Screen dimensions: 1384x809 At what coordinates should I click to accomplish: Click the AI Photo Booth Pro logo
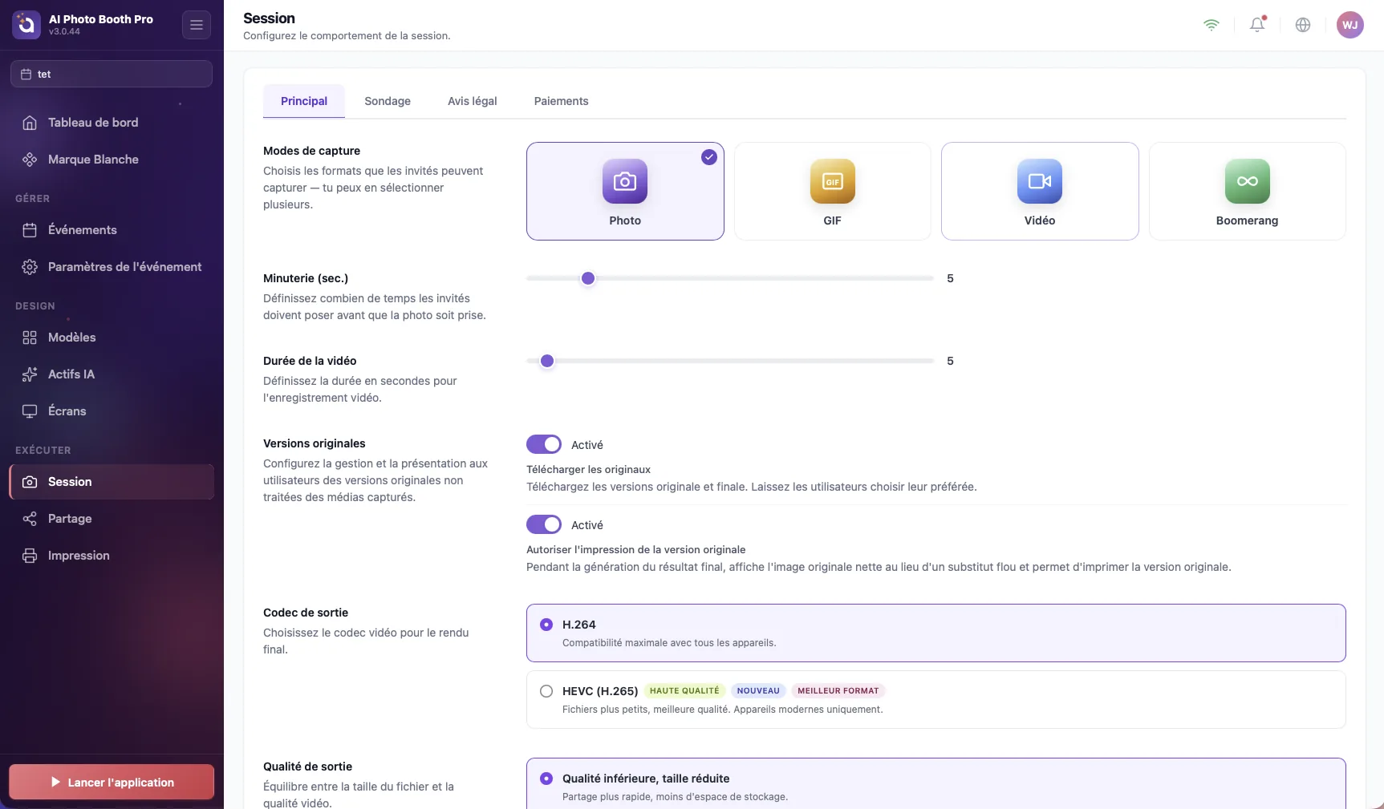point(26,25)
